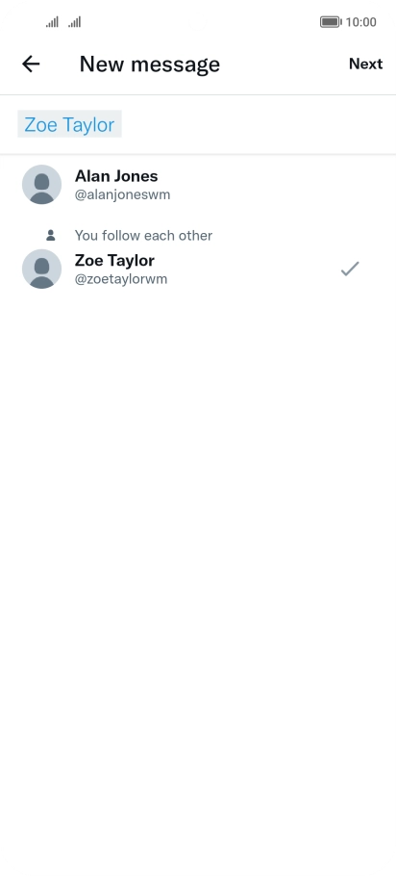Tap the first signal strength icon
This screenshot has width=396, height=876.
53,22
